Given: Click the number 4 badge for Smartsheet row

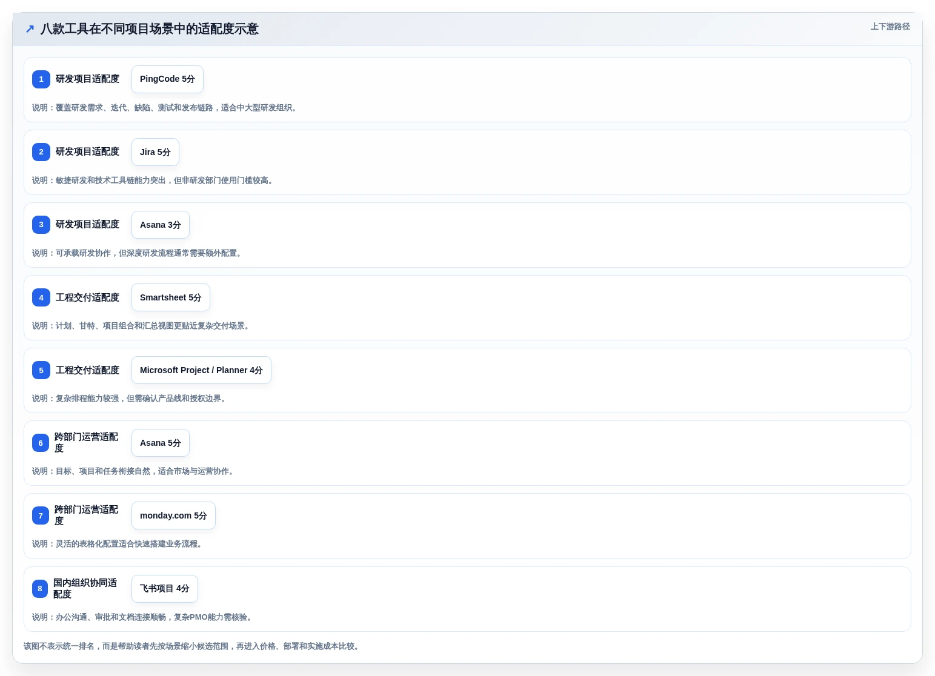Looking at the screenshot, I should point(41,297).
